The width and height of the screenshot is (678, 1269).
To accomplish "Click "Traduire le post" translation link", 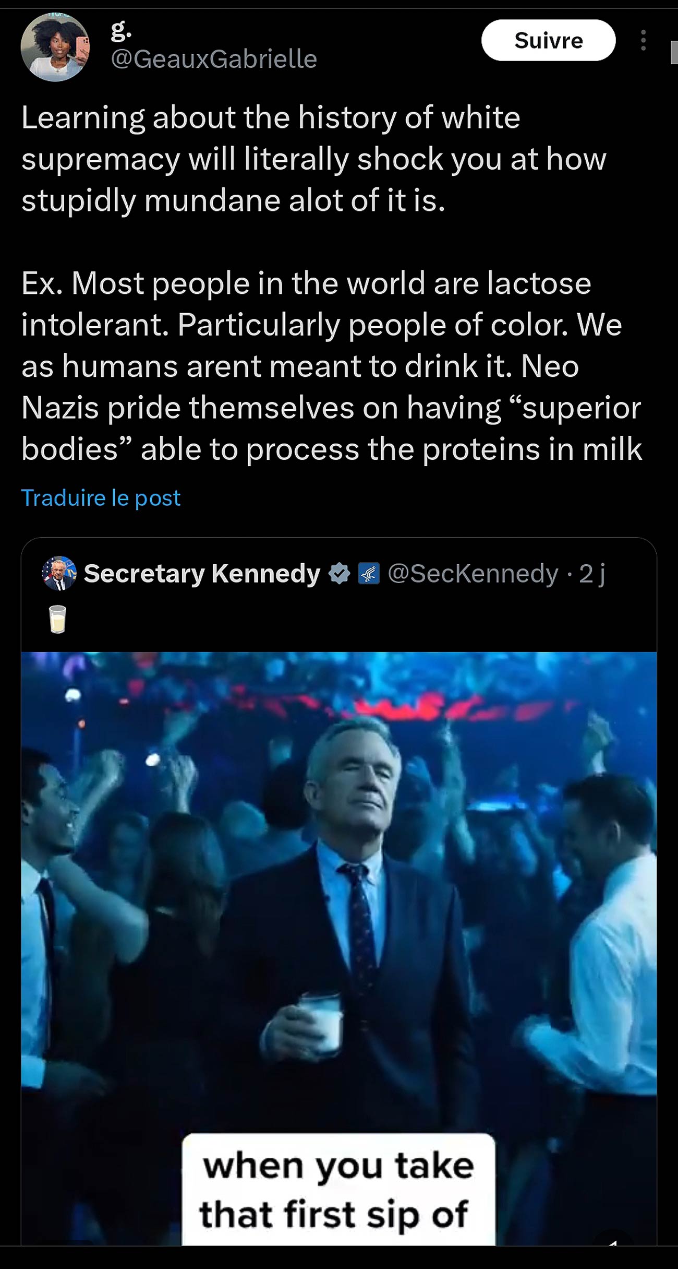I will pos(101,497).
